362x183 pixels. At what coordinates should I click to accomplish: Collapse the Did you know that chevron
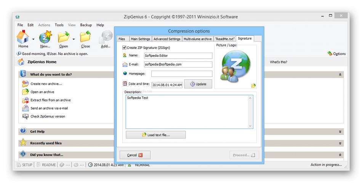[340, 155]
